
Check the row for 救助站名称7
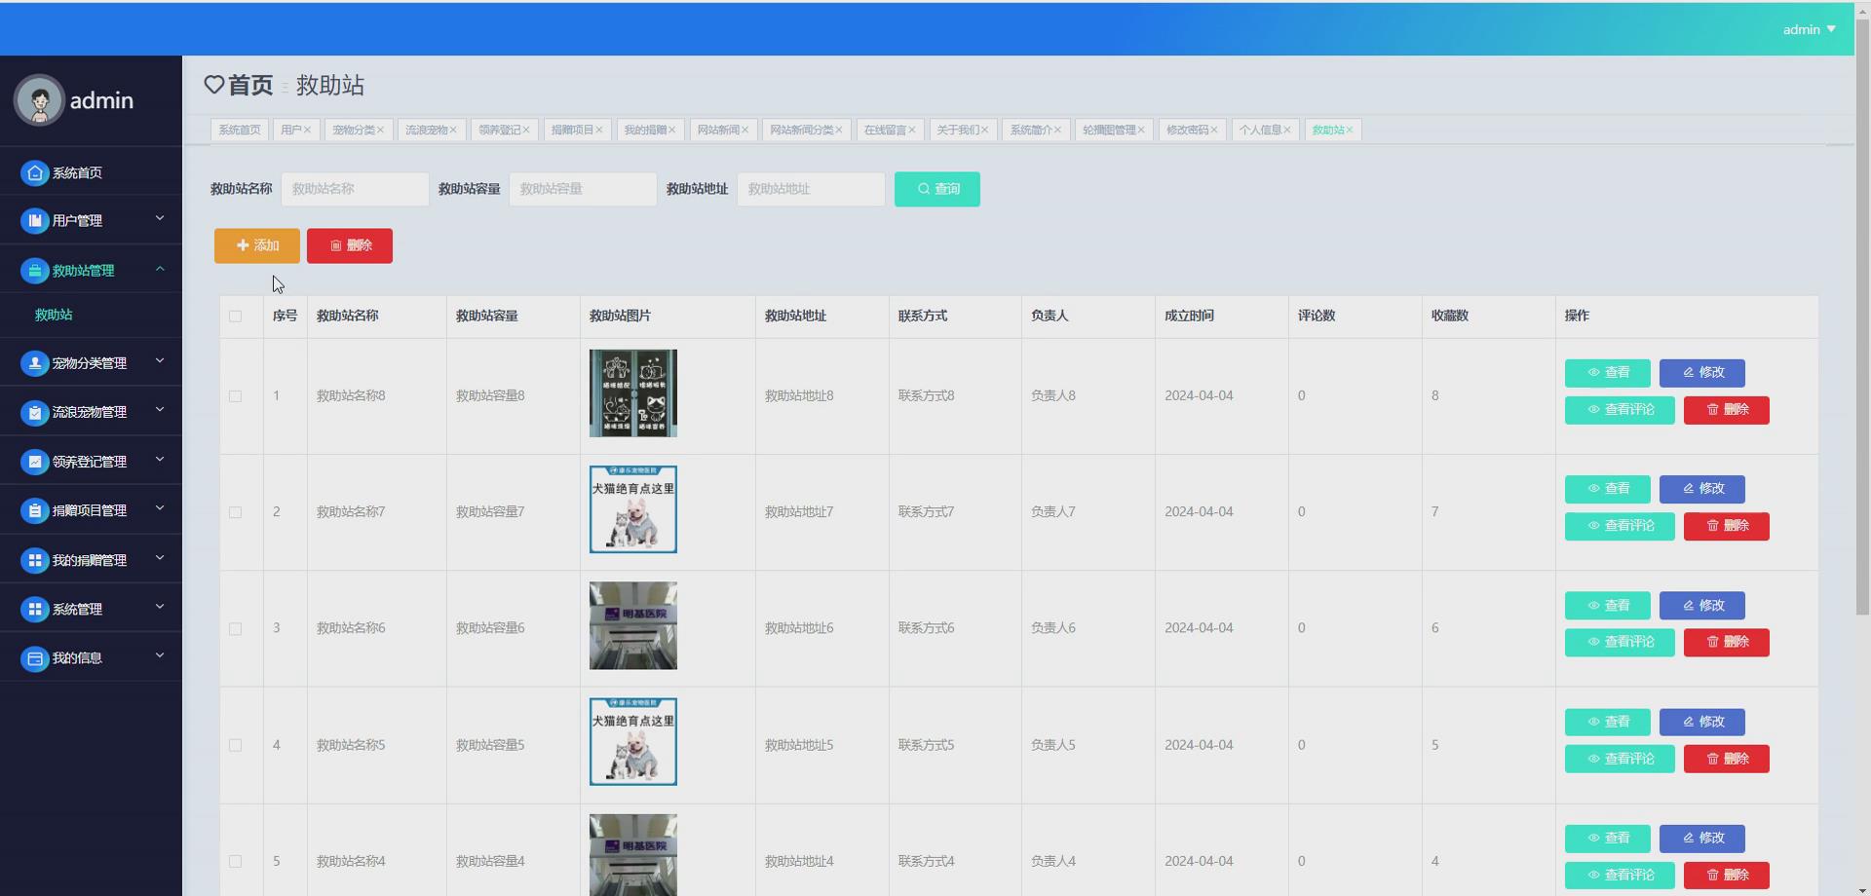coord(235,512)
